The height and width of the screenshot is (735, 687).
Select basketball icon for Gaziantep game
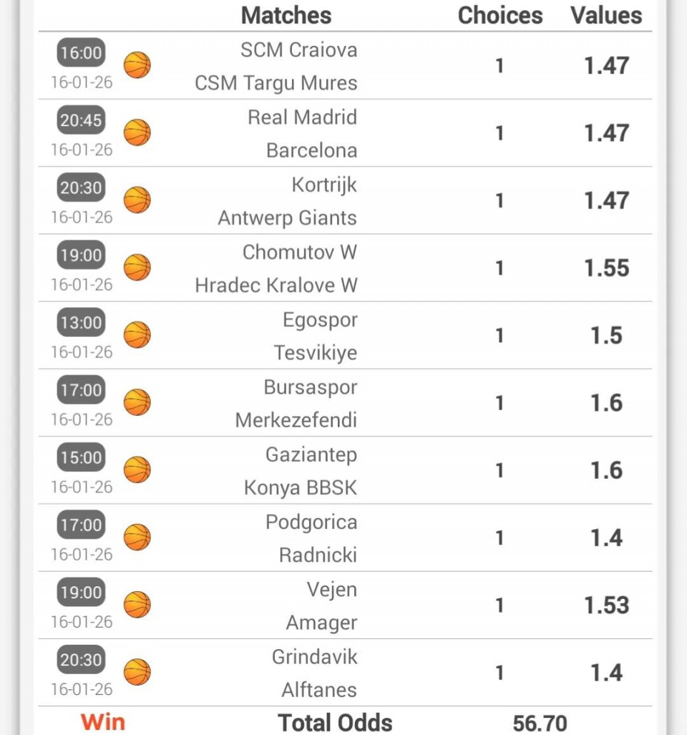tap(137, 470)
